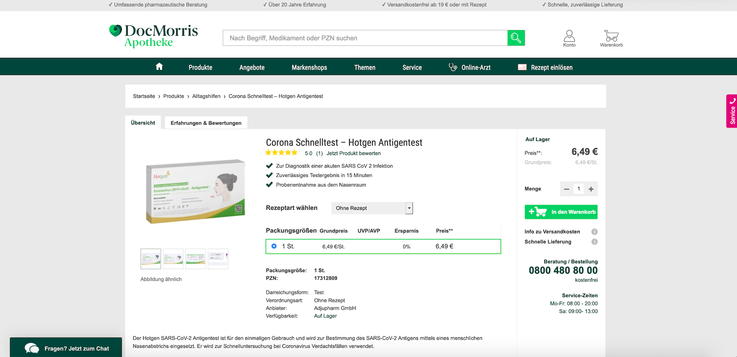Open the Warenkorb shopping cart icon

point(611,38)
